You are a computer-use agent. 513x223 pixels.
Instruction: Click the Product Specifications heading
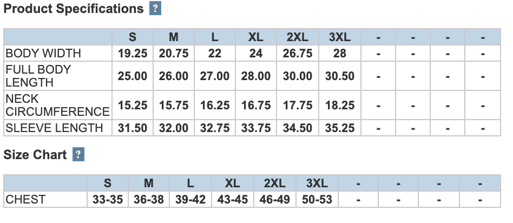[74, 9]
